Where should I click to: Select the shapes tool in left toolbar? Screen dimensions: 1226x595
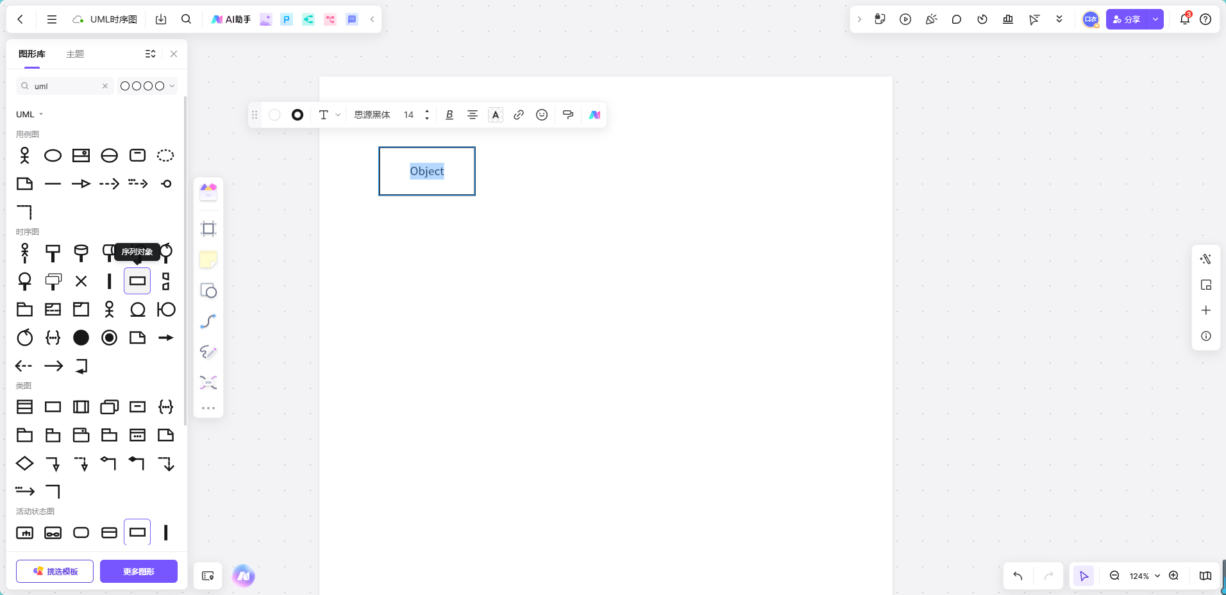(x=208, y=290)
